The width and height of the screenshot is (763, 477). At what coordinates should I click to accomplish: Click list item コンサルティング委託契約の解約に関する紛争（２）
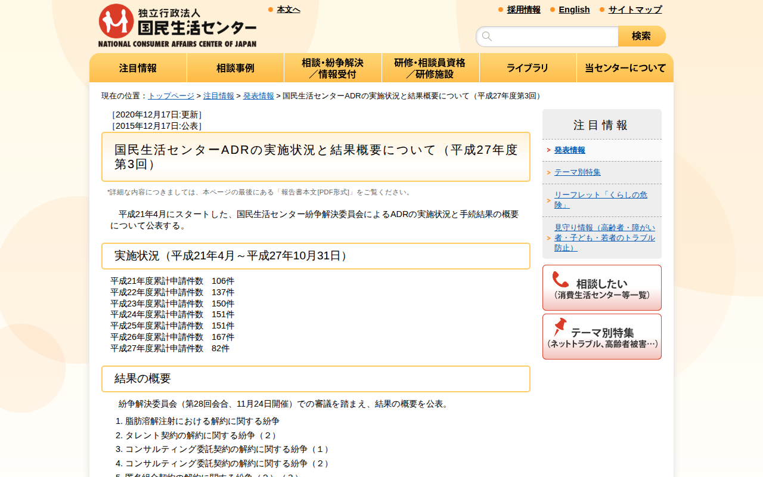coord(228,463)
